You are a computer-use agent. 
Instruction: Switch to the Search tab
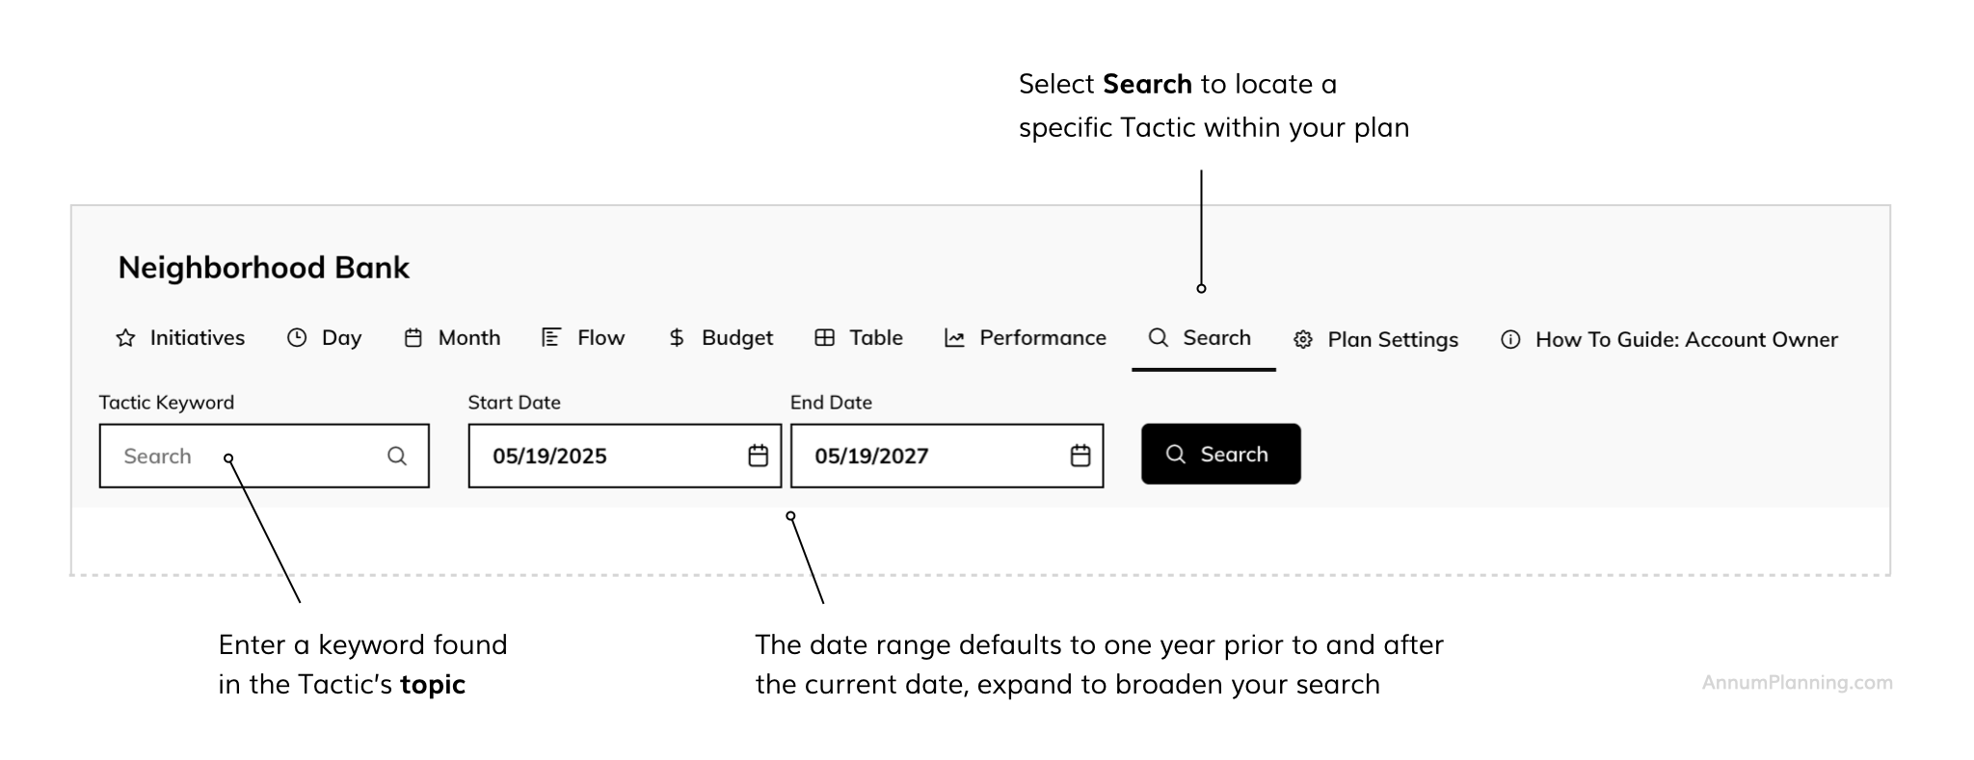(1200, 338)
